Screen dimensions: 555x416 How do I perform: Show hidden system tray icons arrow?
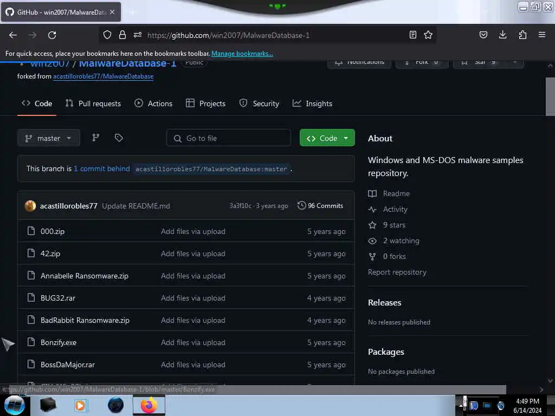click(461, 405)
